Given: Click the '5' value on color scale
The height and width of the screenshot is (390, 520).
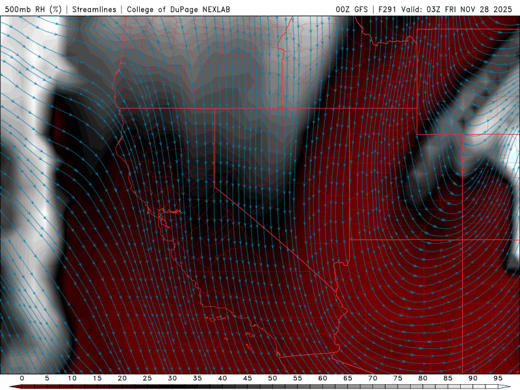Looking at the screenshot, I should pos(47,378).
